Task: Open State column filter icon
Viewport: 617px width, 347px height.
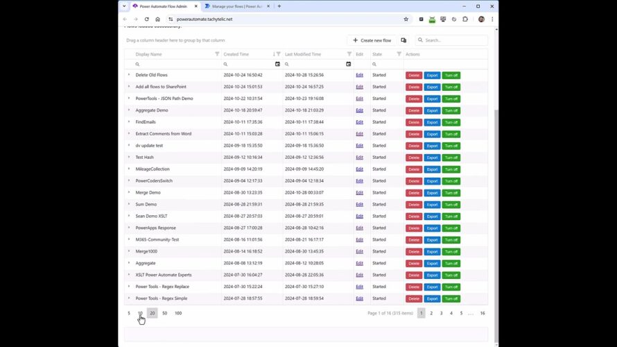Action: (x=399, y=54)
